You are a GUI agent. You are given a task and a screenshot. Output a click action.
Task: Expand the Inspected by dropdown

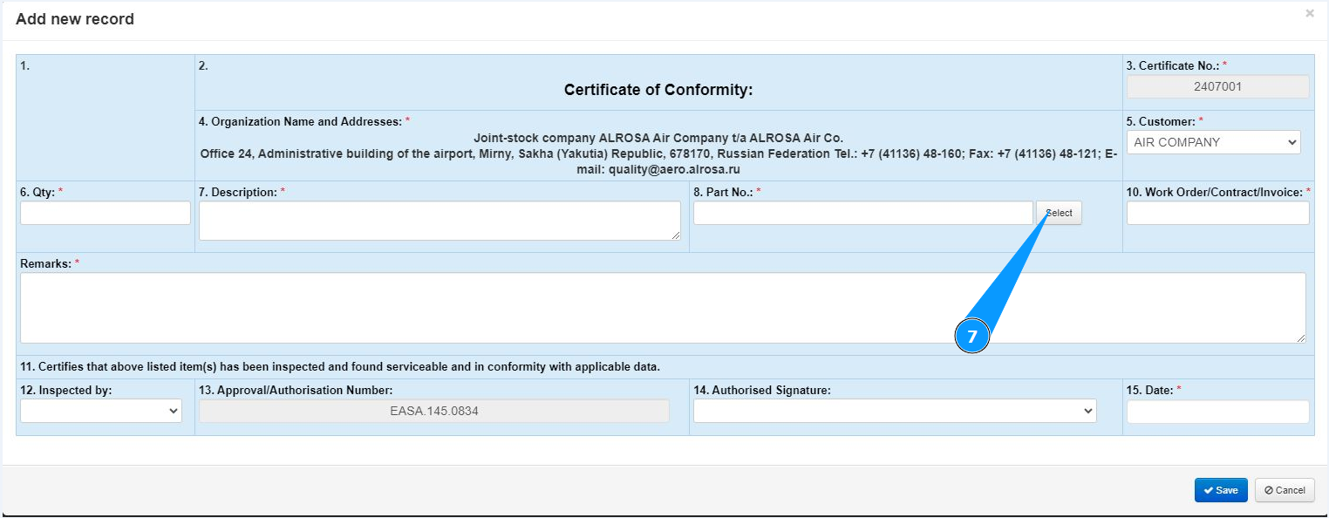[101, 412]
